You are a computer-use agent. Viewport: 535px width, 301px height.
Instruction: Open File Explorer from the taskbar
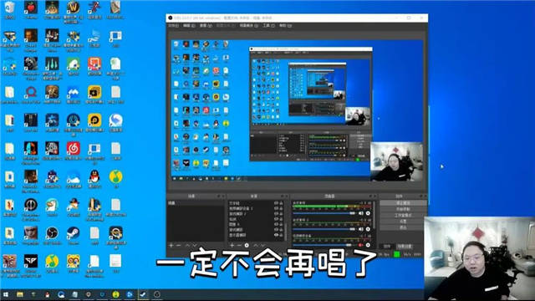coord(20,294)
